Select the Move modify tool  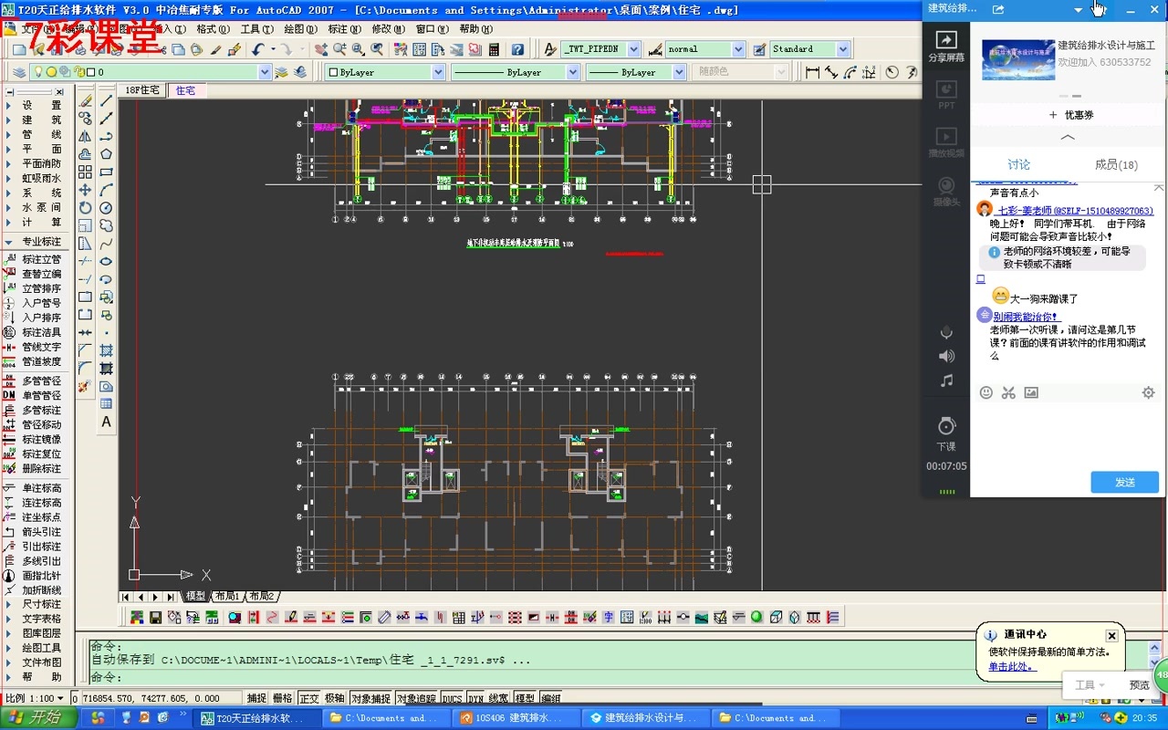click(x=85, y=190)
